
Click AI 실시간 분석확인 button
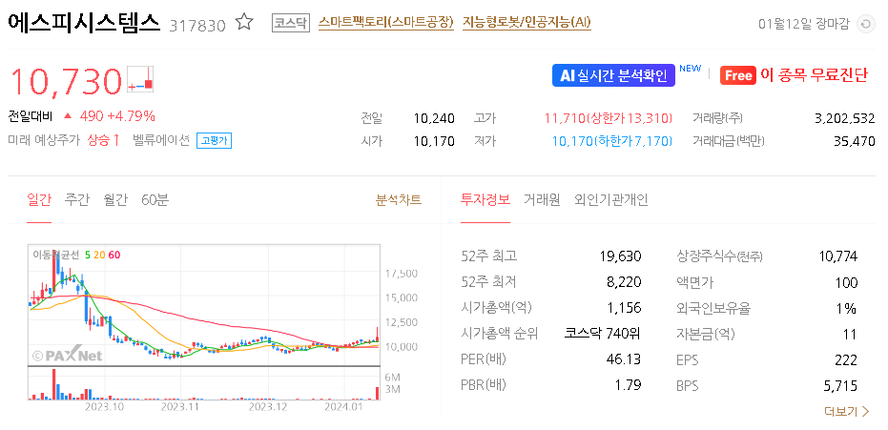coord(613,75)
